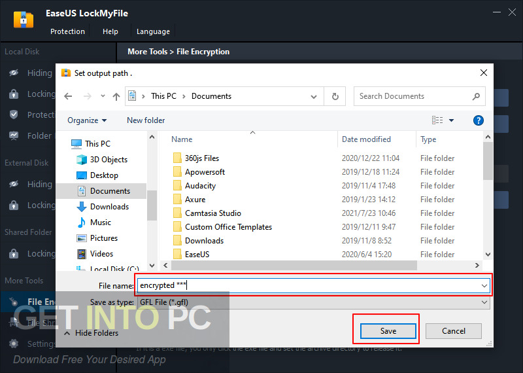The image size is (523, 373).
Task: Select 3D Objects in navigation tree
Action: [x=102, y=159]
